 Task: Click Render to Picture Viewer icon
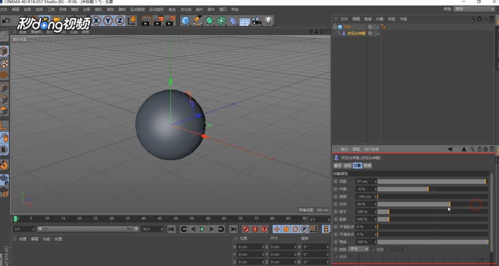(x=158, y=21)
